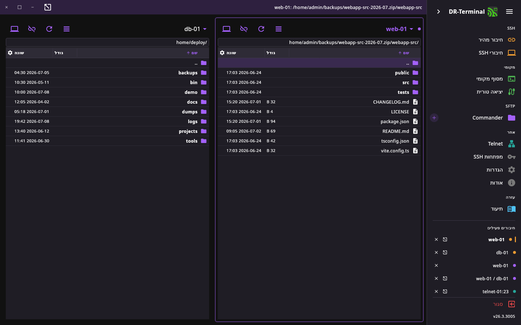The height and width of the screenshot is (325, 521).
Task: Go to parent folder in web-01 pane
Action: [319, 63]
